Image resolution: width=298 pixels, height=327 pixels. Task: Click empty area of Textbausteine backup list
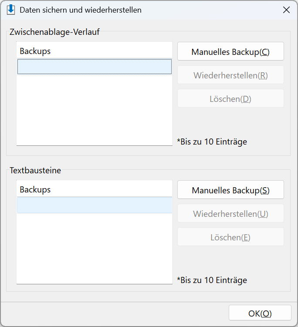point(95,248)
